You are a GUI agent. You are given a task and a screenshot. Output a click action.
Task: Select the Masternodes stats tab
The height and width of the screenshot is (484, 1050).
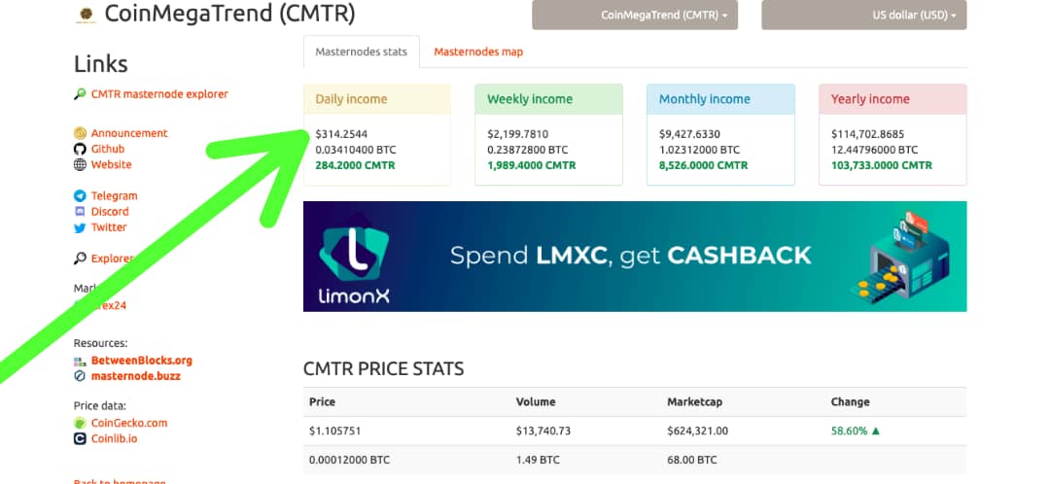tap(362, 52)
